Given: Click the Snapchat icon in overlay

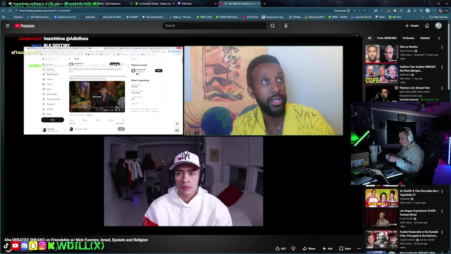Looking at the screenshot, I should tap(33, 246).
